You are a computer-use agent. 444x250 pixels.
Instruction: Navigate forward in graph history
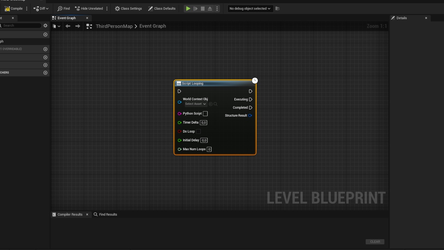click(78, 26)
